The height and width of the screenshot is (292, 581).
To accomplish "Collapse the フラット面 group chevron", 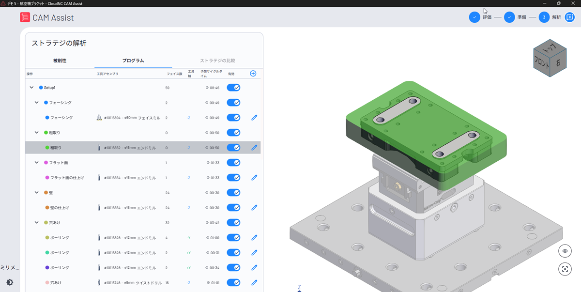I will pyautogui.click(x=37, y=163).
